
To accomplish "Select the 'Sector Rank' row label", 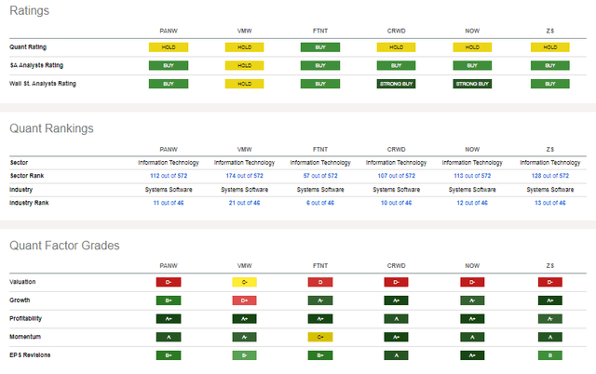I will pyautogui.click(x=27, y=176).
